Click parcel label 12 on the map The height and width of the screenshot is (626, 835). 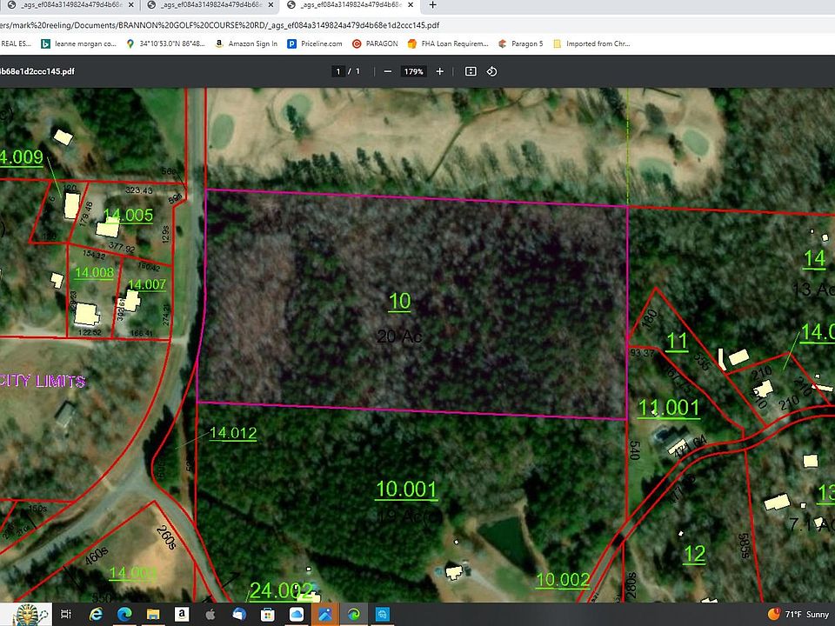pos(694,554)
